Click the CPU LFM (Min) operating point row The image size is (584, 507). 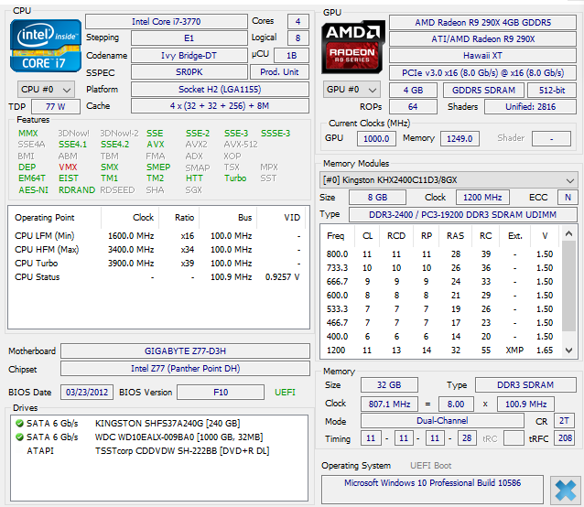tap(158, 236)
